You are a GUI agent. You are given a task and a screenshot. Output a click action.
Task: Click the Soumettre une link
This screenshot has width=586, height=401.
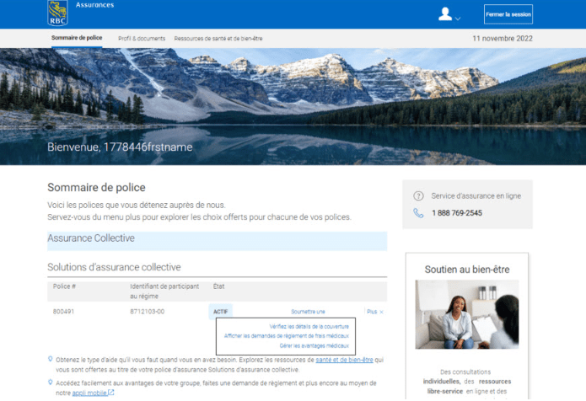click(308, 312)
